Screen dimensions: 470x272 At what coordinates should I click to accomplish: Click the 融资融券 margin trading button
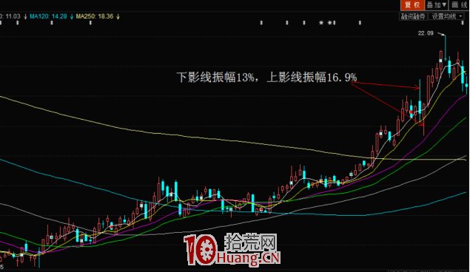(x=413, y=16)
